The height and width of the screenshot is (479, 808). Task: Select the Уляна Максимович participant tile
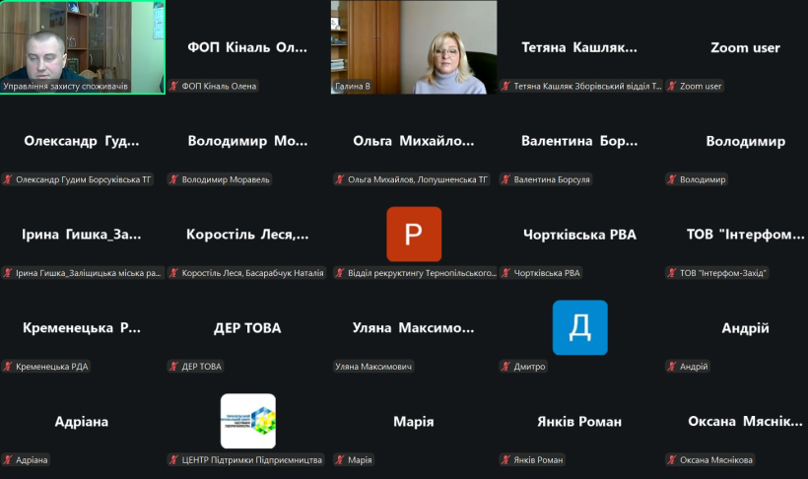coord(414,329)
